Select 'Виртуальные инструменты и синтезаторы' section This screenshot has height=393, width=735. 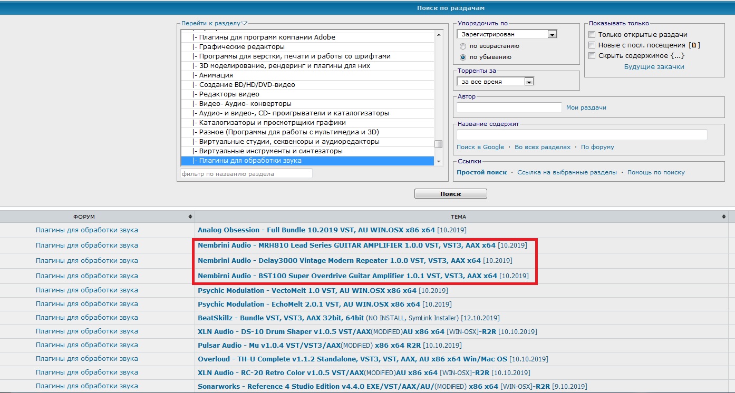[307, 151]
